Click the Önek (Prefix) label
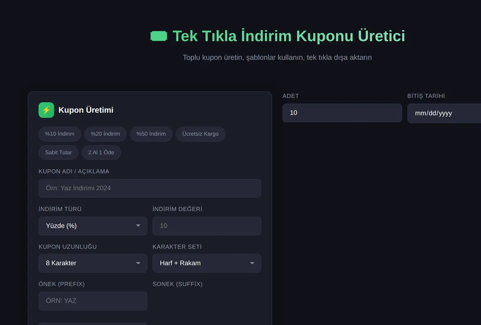The image size is (481, 325). click(62, 284)
